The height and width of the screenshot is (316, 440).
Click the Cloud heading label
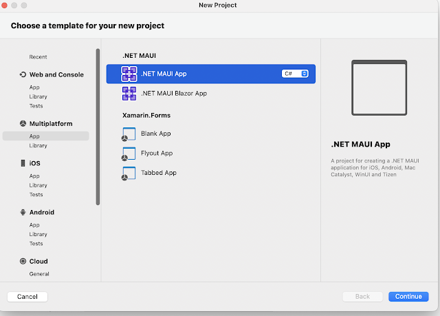(x=38, y=262)
